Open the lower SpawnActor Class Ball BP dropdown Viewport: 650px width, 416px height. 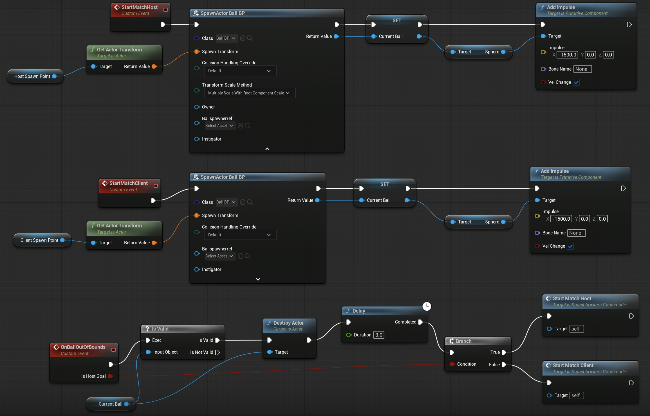pyautogui.click(x=226, y=202)
